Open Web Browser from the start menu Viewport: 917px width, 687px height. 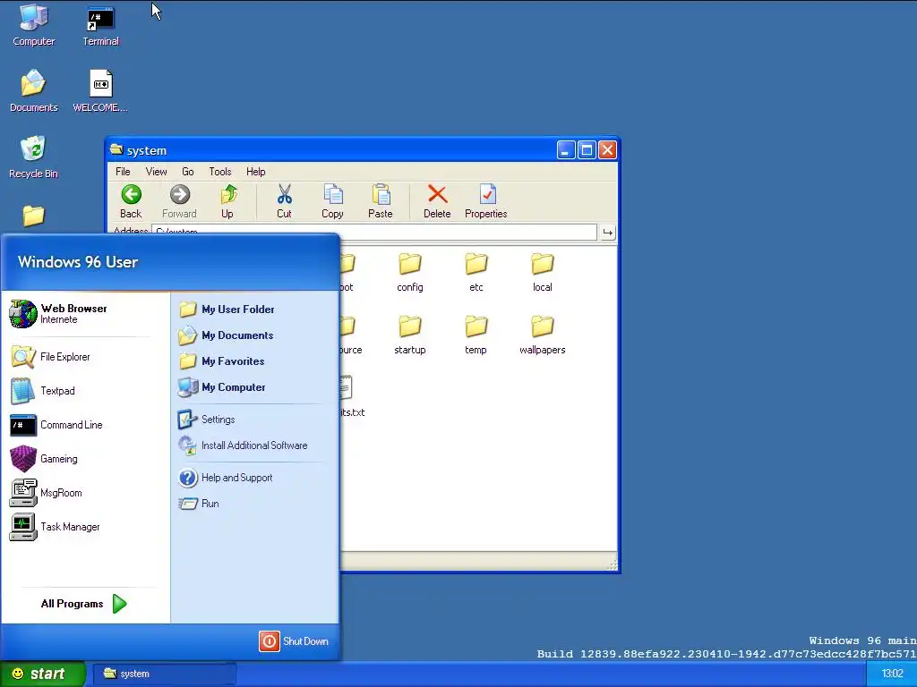[x=58, y=314]
